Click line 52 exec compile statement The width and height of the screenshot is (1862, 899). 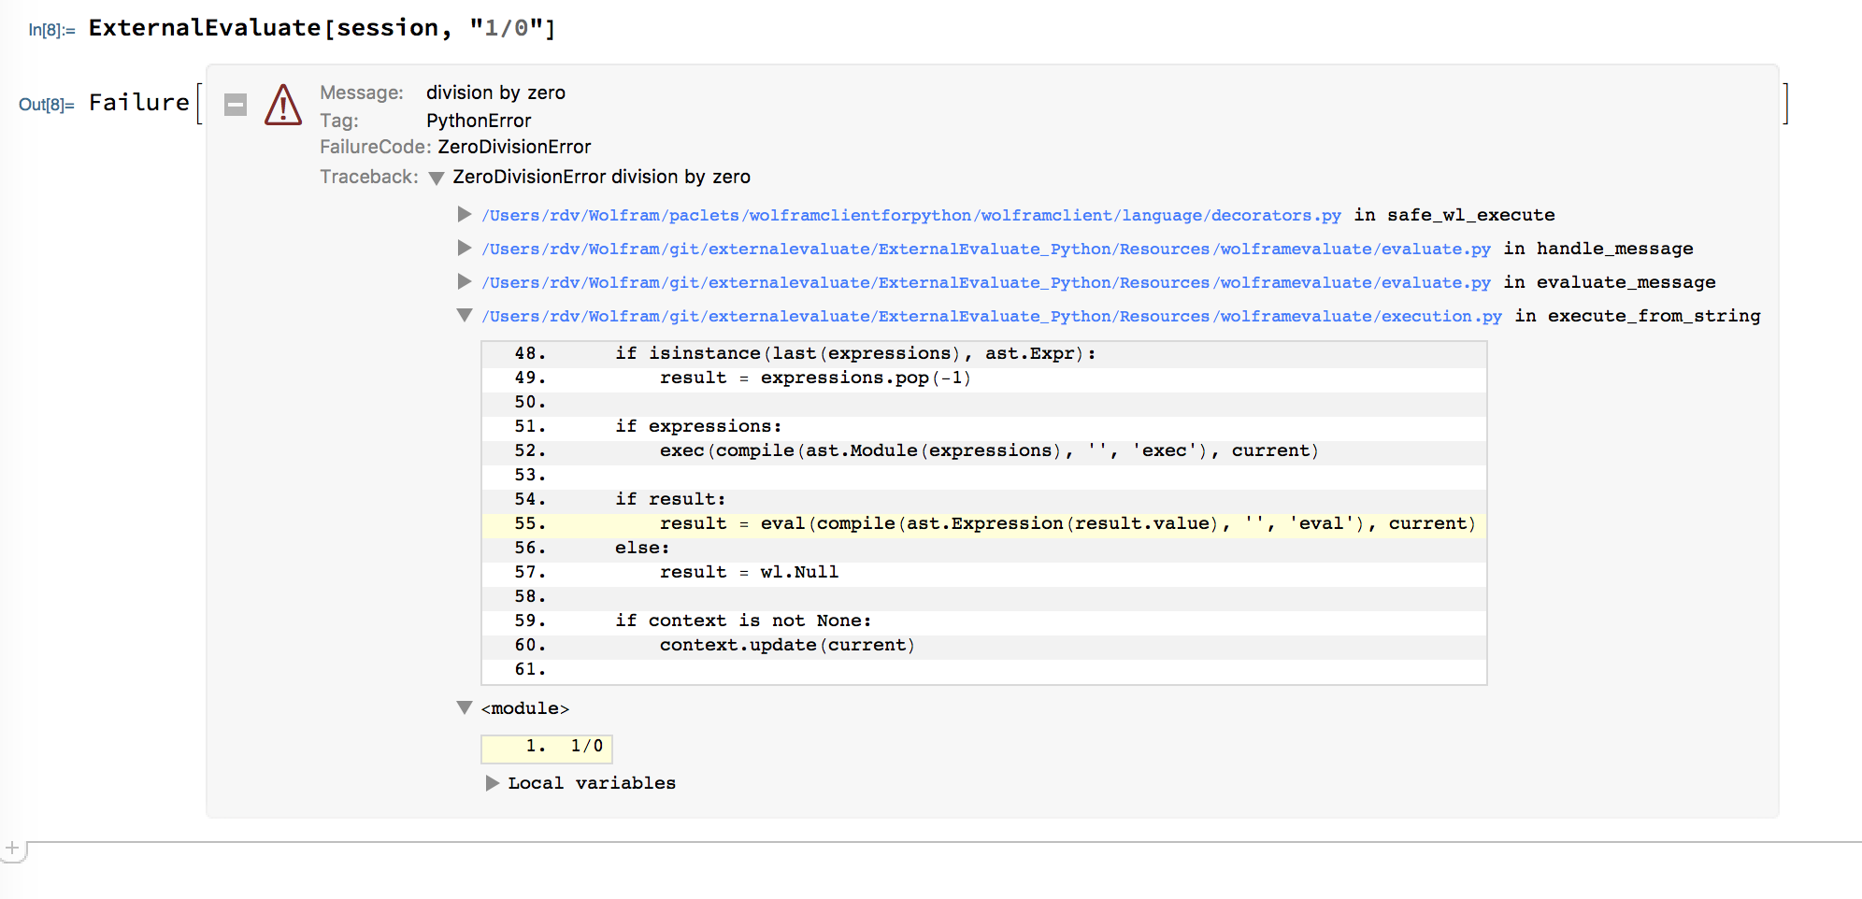pyautogui.click(x=989, y=451)
